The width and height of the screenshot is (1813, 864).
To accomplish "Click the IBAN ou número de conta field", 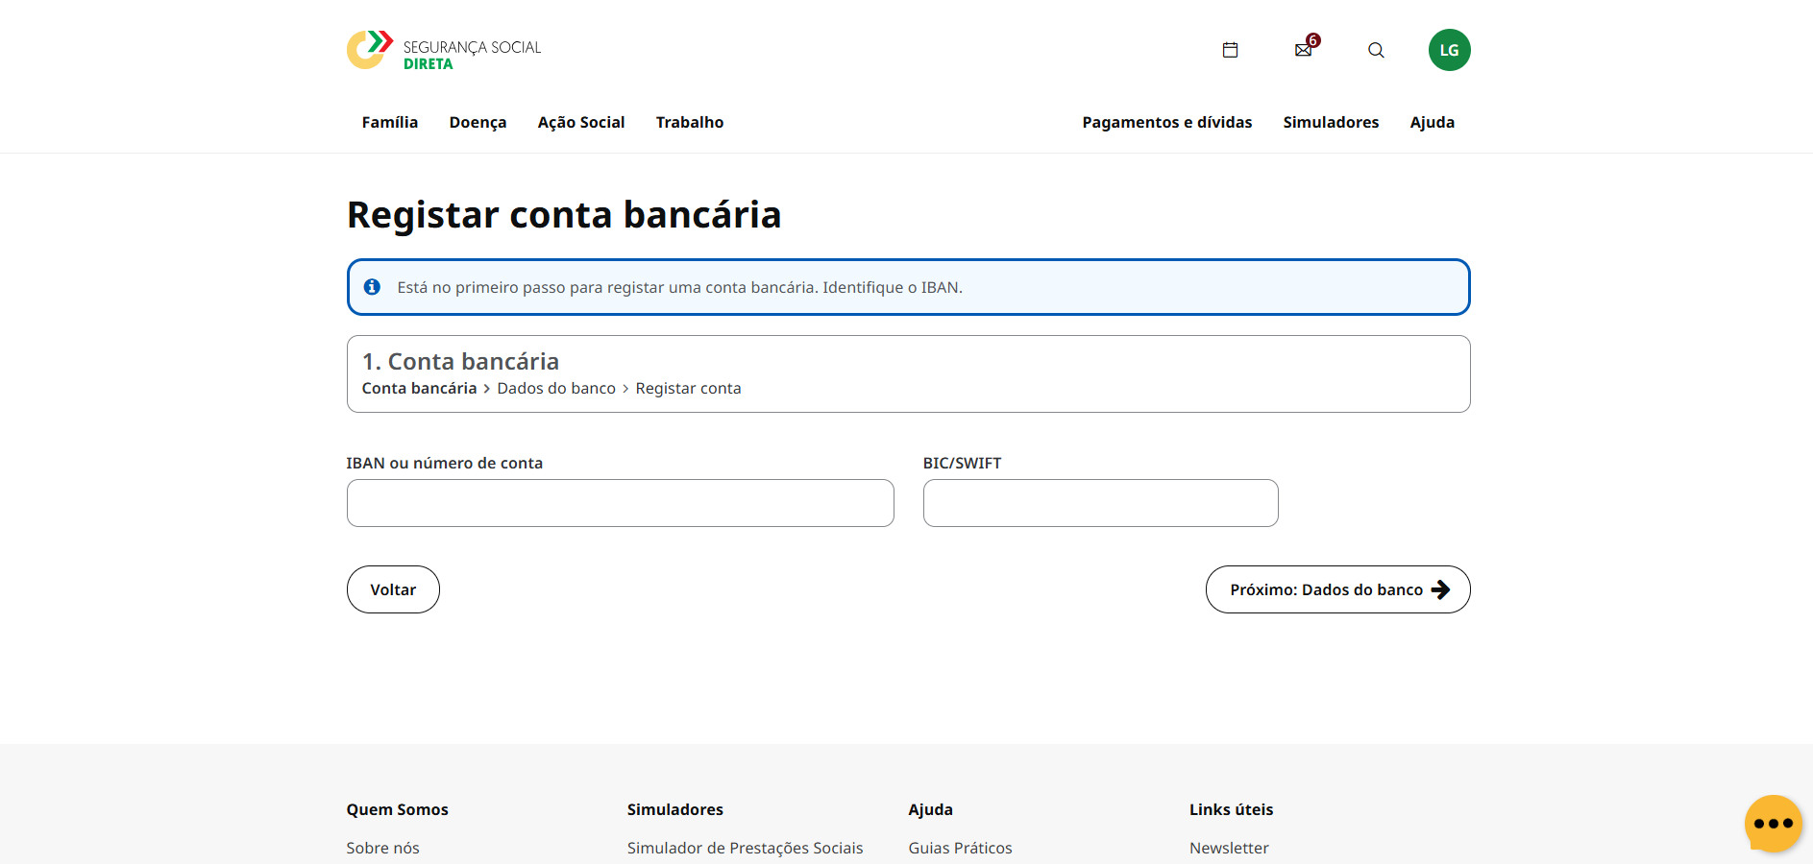I will pyautogui.click(x=620, y=503).
